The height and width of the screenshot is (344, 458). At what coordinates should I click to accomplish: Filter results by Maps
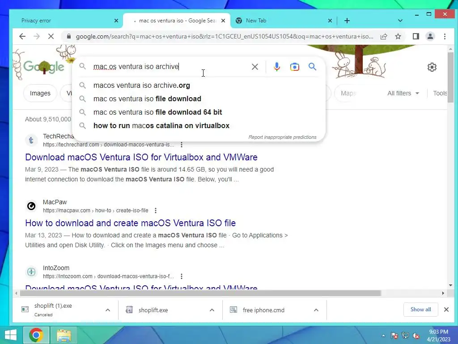pos(348,93)
